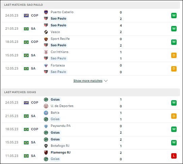Click the Flamengo RJ crest icon
The width and height of the screenshot is (183, 164).
point(46,153)
